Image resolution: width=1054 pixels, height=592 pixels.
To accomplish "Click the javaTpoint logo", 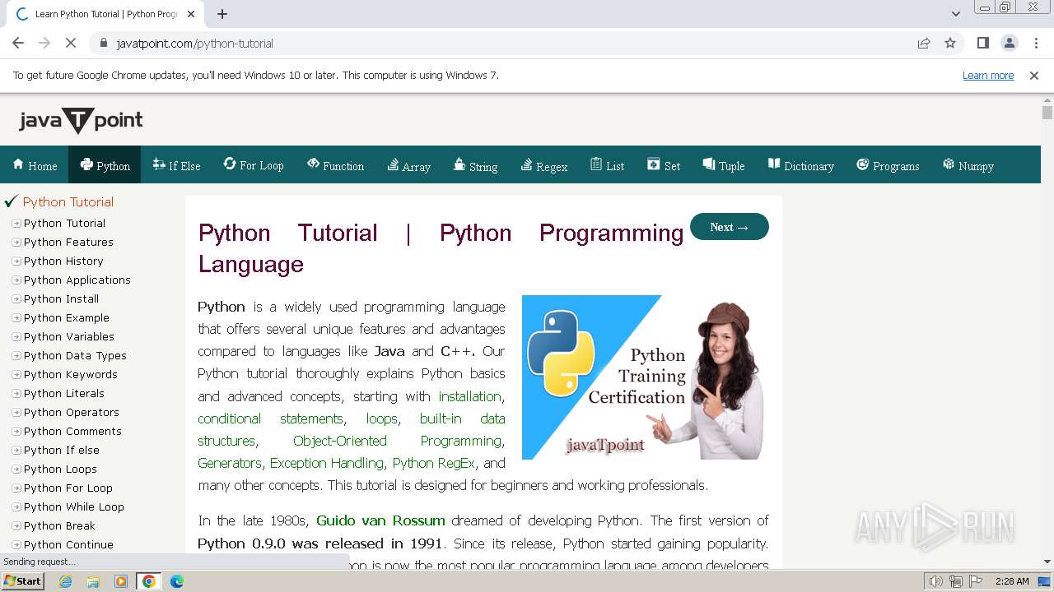I will (x=81, y=121).
